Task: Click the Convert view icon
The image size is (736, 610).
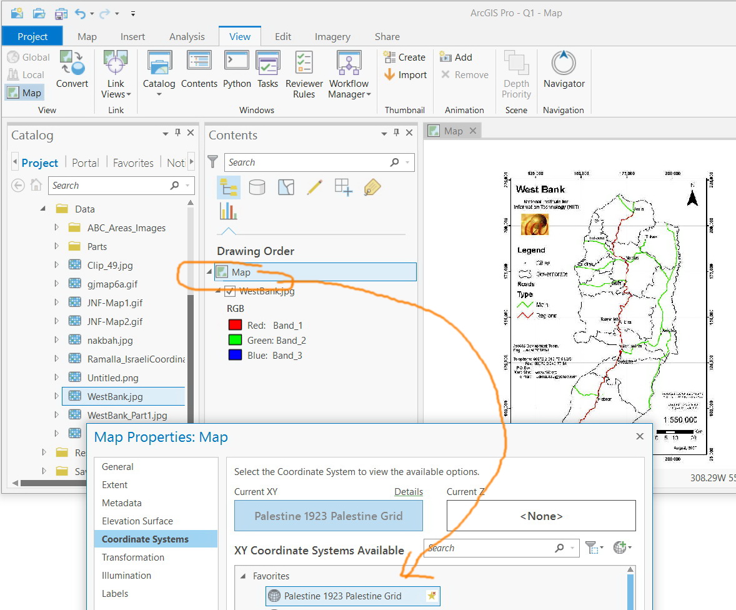Action: (x=72, y=69)
